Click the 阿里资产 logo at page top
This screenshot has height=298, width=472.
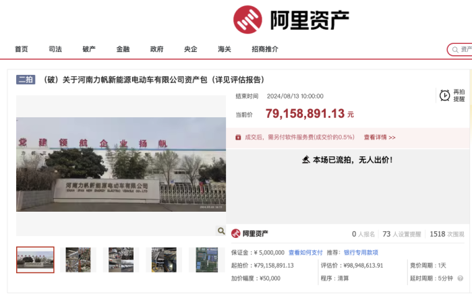click(x=291, y=20)
